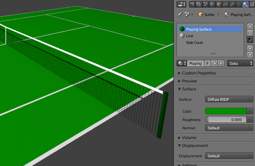Open the Diffuse BSDF shader dropdown
Image resolution: width=255 pixels, height=166 pixels.
pos(229,99)
